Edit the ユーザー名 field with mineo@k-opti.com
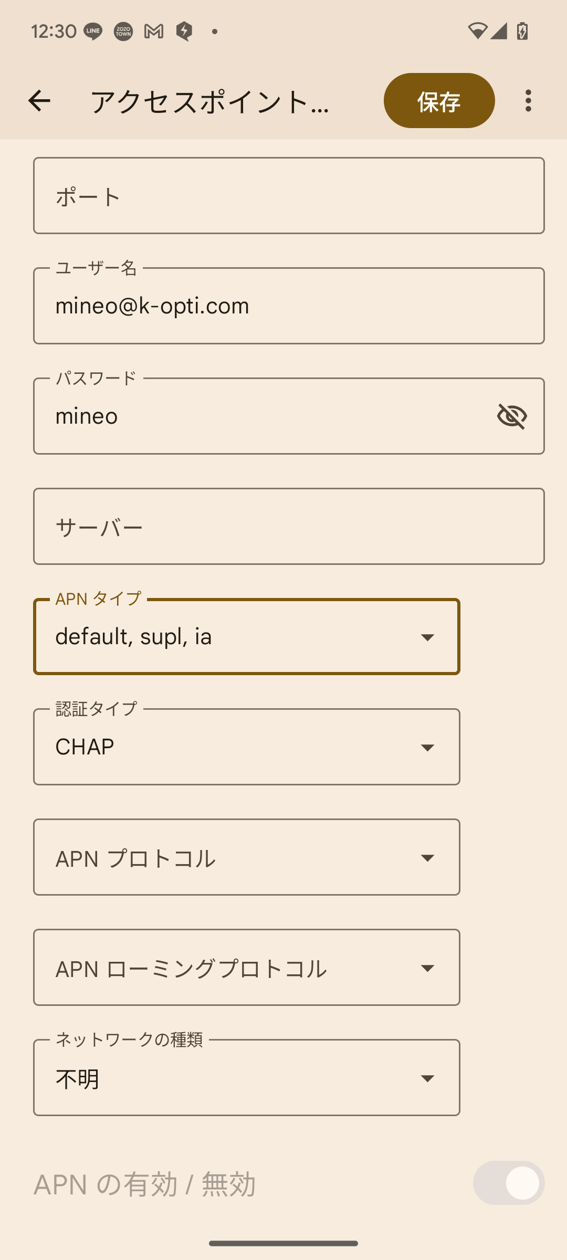Image resolution: width=567 pixels, height=1260 pixels. (x=289, y=306)
